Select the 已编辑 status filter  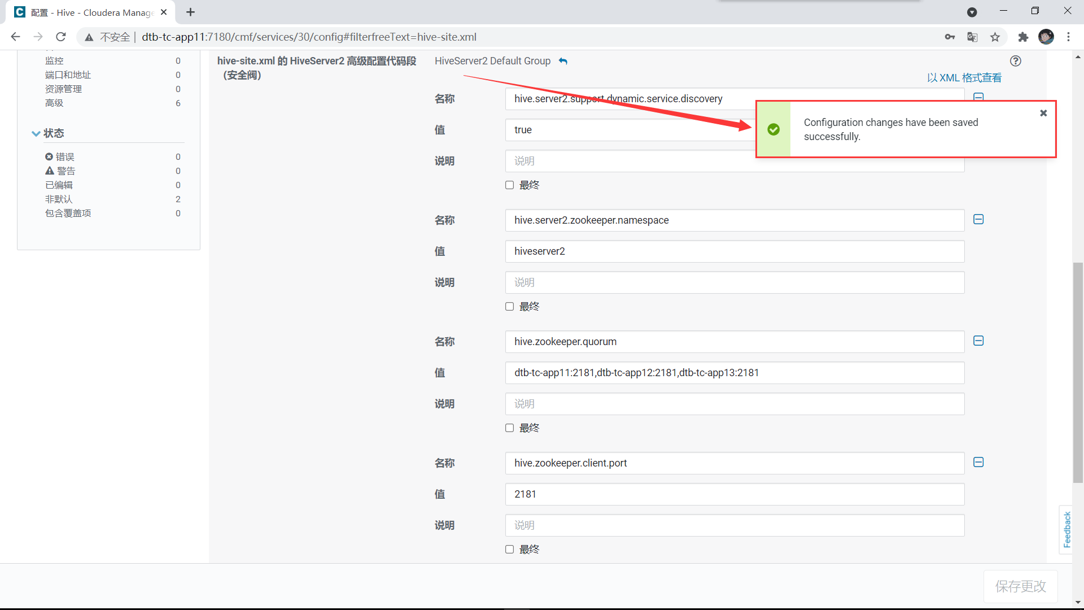pyautogui.click(x=59, y=185)
